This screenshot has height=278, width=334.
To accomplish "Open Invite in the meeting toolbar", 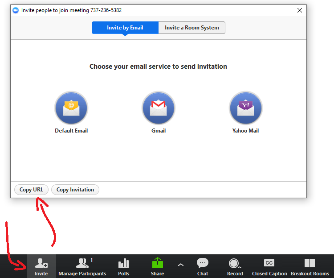I will 41,266.
